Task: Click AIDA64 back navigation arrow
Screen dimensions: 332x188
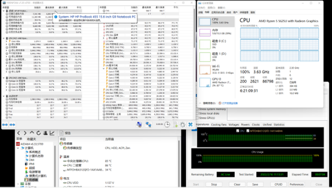Action: [x=19, y=133]
